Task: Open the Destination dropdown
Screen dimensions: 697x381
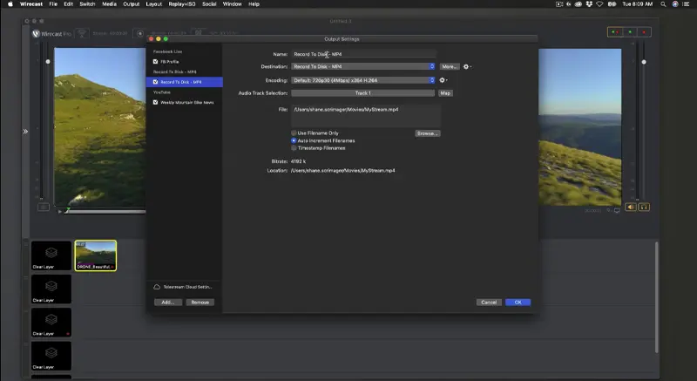Action: tap(362, 66)
